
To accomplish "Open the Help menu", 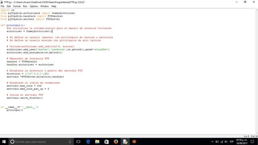I will click(x=54, y=6).
